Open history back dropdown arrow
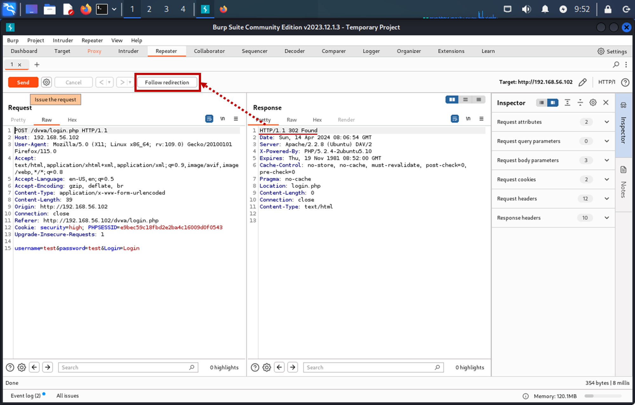Screen dimensions: 635x405 (x=110, y=82)
